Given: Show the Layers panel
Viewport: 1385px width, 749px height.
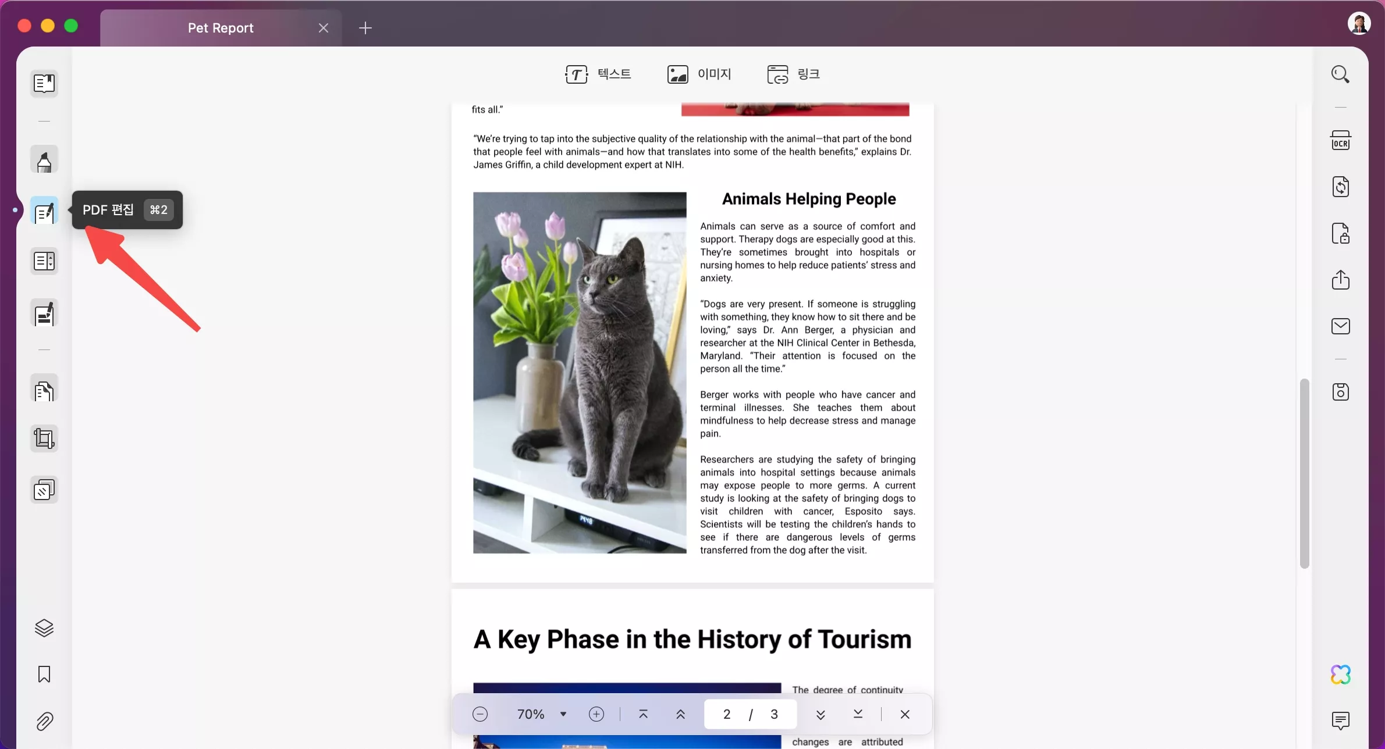Looking at the screenshot, I should [x=44, y=628].
